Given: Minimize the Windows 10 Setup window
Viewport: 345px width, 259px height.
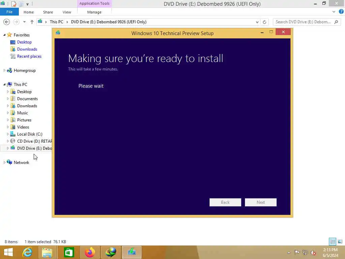Looking at the screenshot, I should click(x=262, y=32).
